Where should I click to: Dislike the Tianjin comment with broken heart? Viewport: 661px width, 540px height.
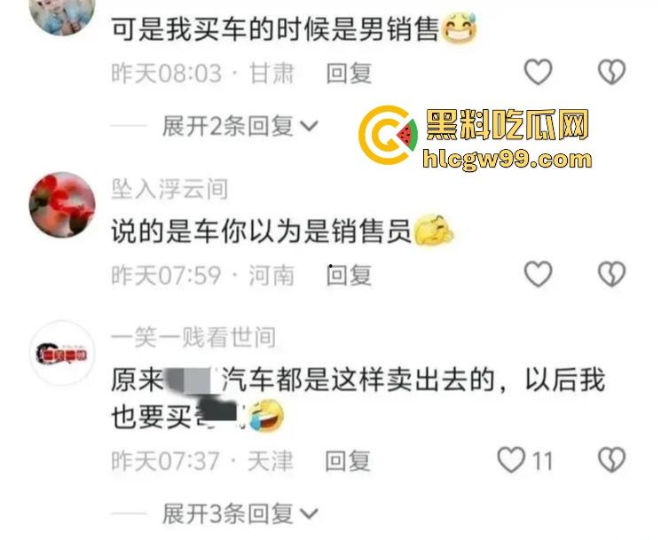pyautogui.click(x=611, y=460)
